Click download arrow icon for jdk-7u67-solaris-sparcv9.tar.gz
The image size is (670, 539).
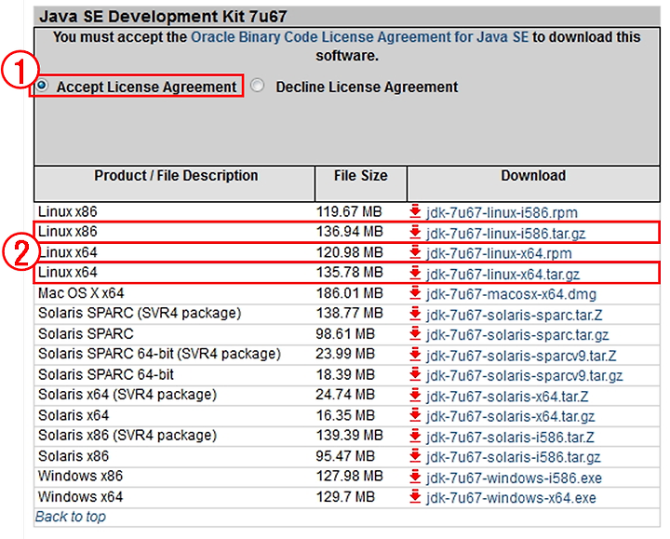pyautogui.click(x=415, y=375)
